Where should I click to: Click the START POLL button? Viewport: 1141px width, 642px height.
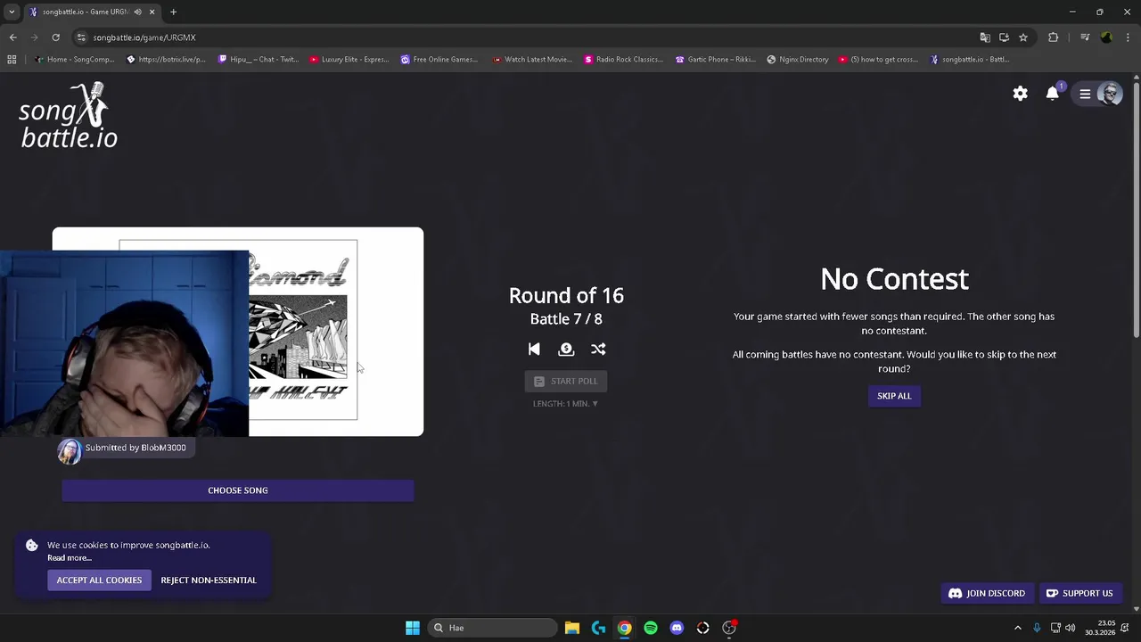[566, 381]
